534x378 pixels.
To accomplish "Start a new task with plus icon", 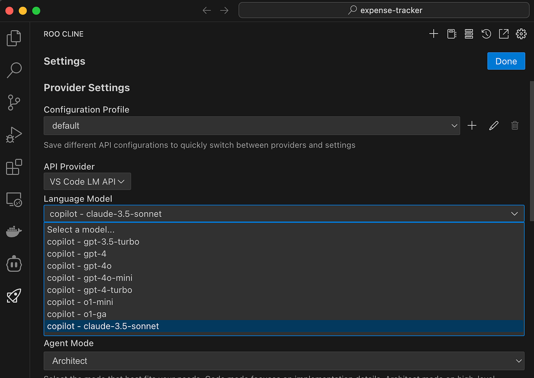I will pyautogui.click(x=434, y=34).
